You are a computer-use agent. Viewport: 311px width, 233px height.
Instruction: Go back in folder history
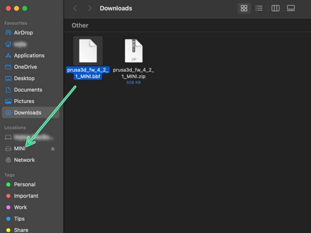point(75,8)
